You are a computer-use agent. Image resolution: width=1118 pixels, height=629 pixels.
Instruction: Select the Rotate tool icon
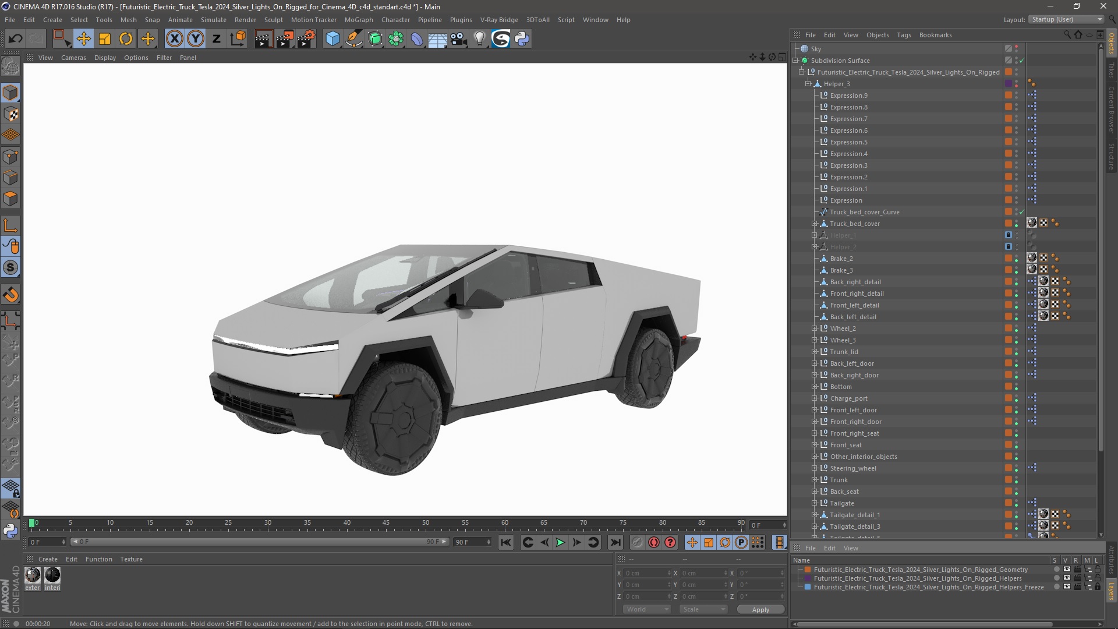tap(126, 38)
